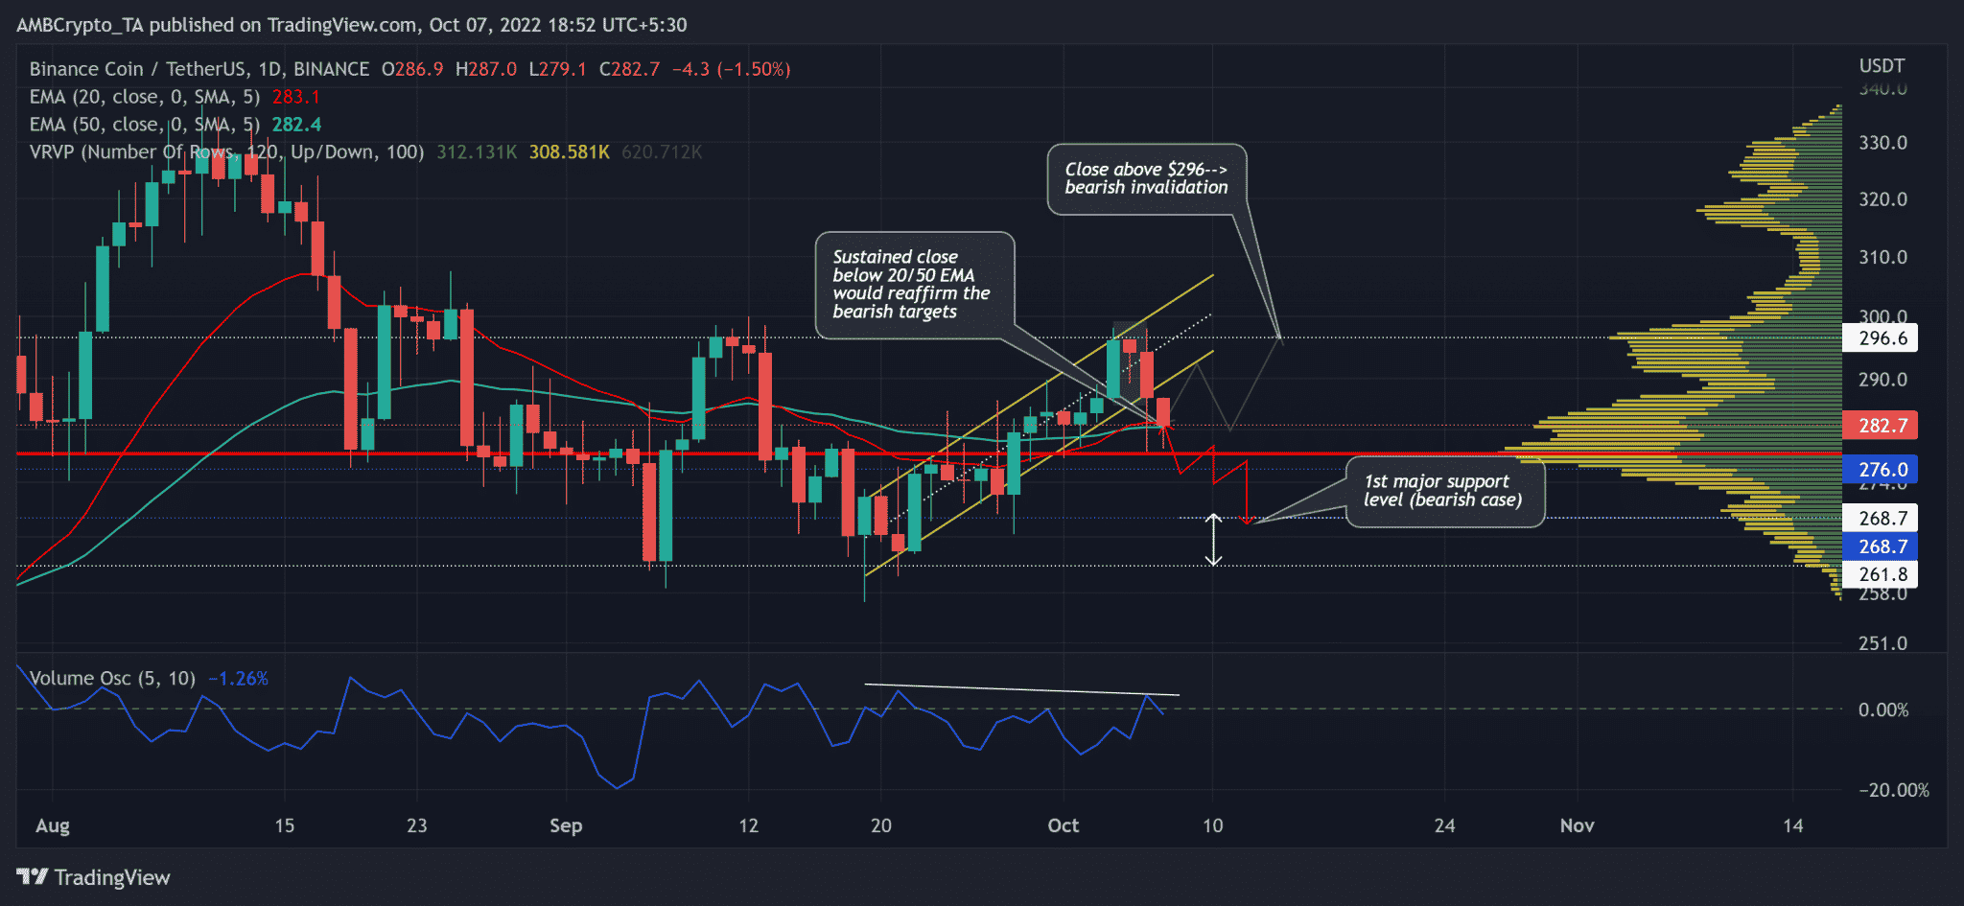The width and height of the screenshot is (1964, 906).
Task: Click the blue 268.7 price label
Action: point(1881,546)
